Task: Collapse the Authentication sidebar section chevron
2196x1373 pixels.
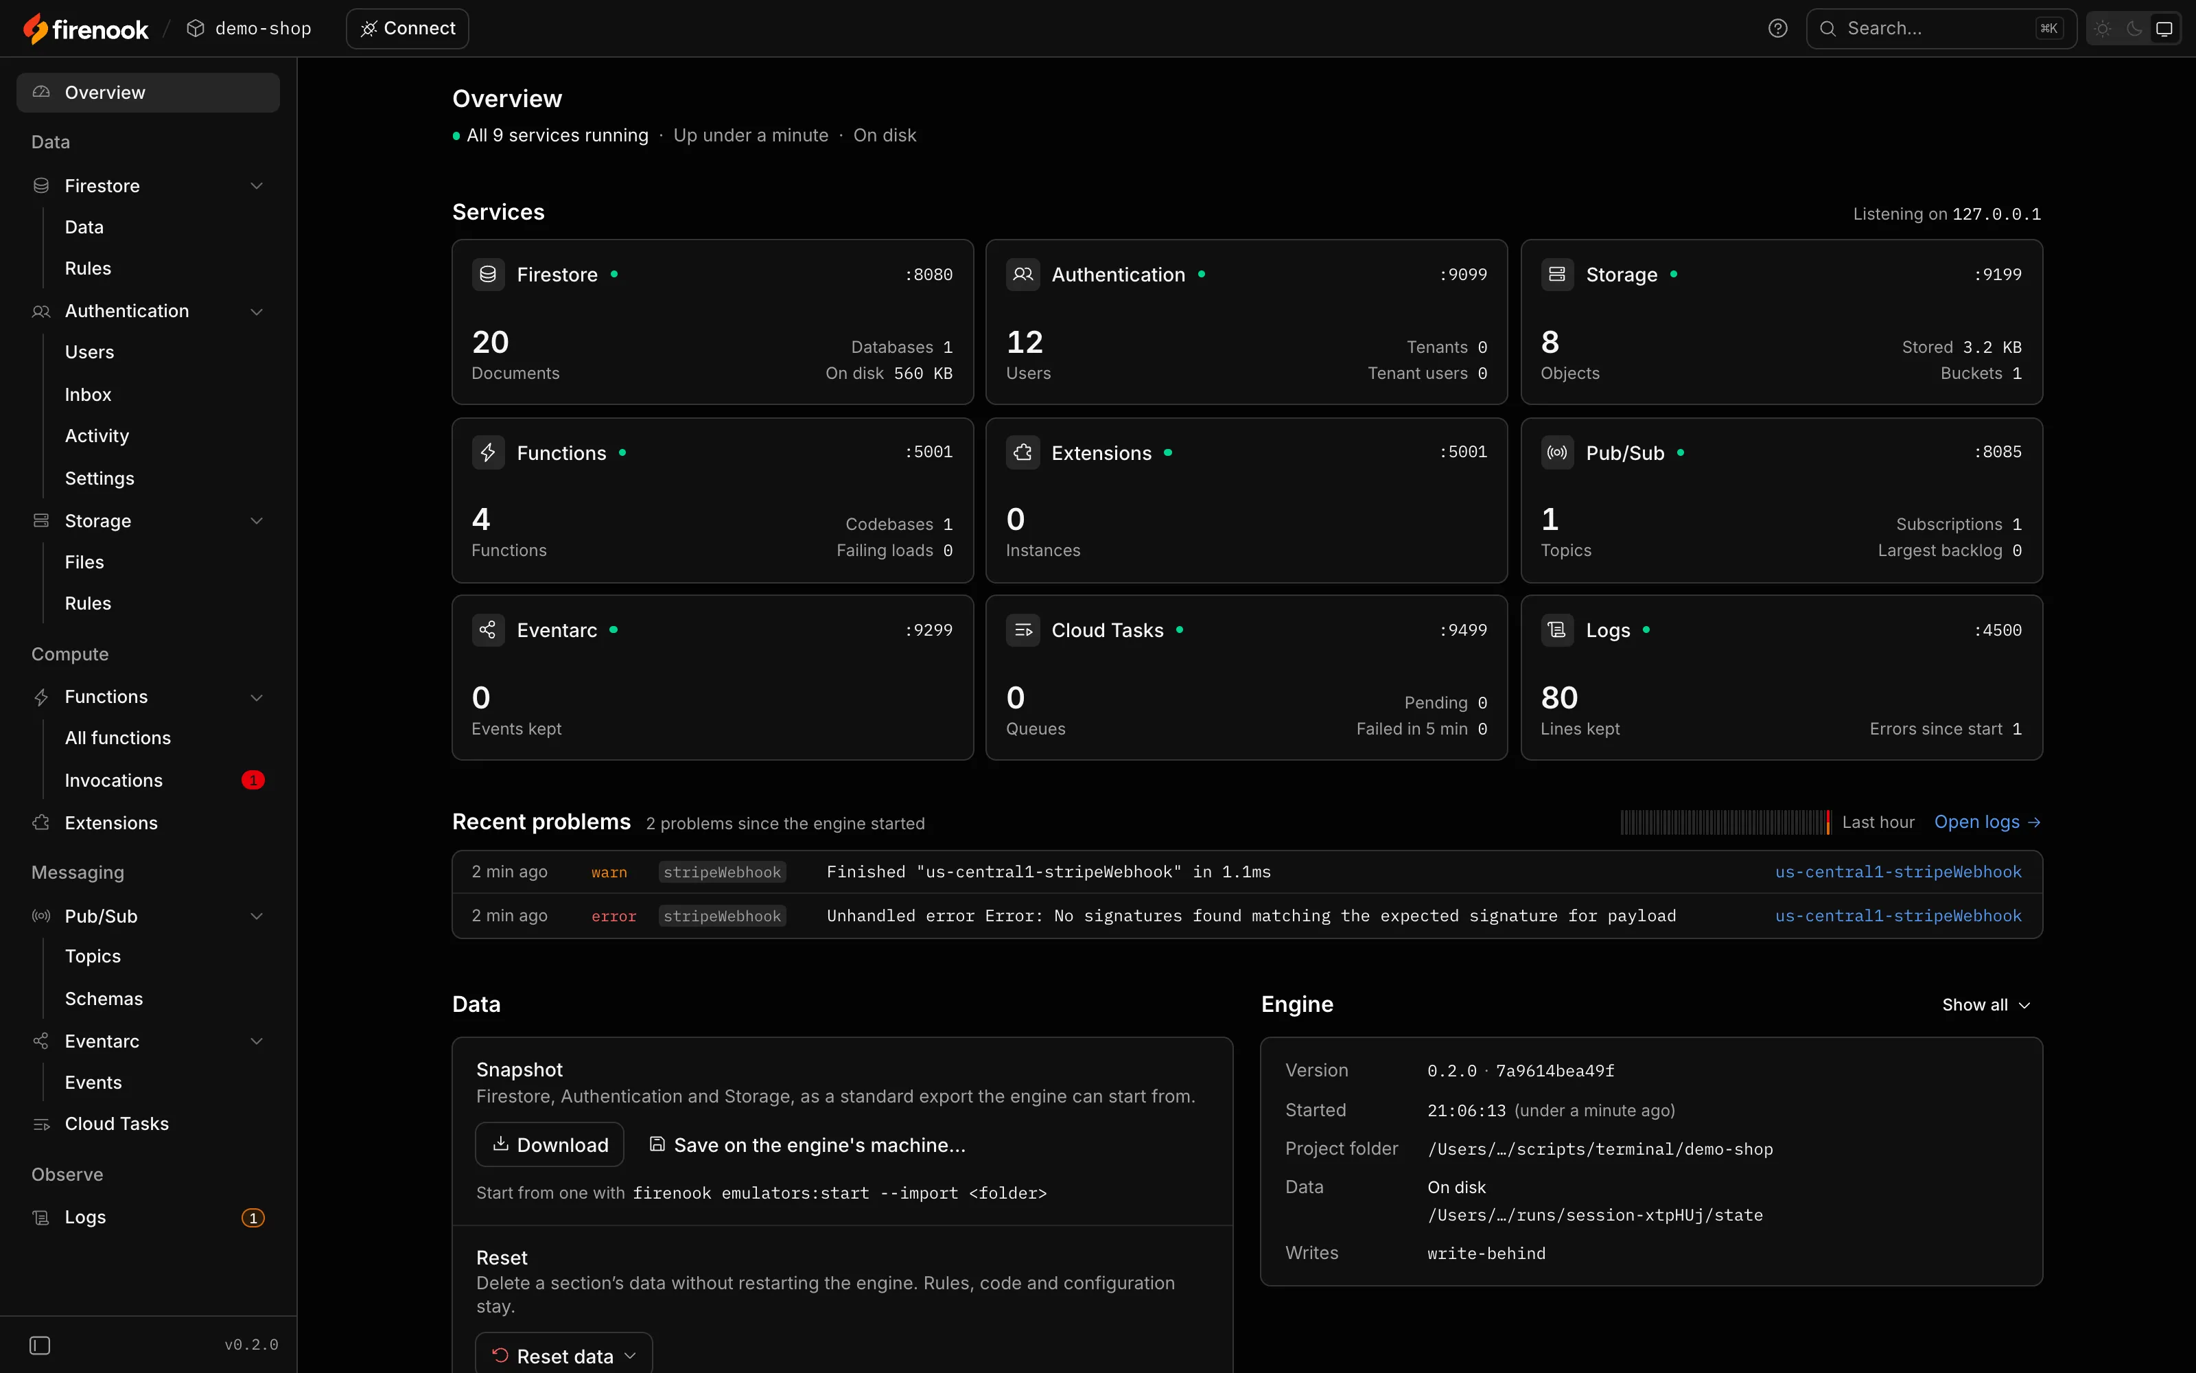Action: (x=257, y=312)
